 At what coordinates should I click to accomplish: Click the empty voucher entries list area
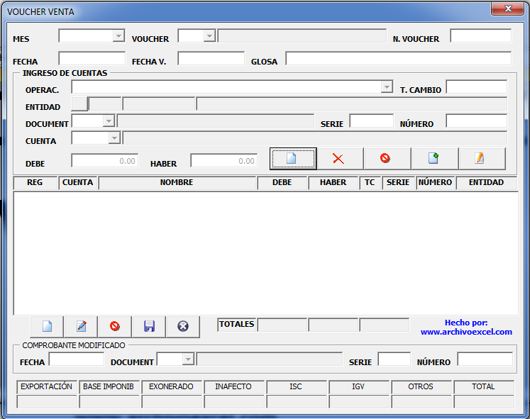[x=265, y=253]
